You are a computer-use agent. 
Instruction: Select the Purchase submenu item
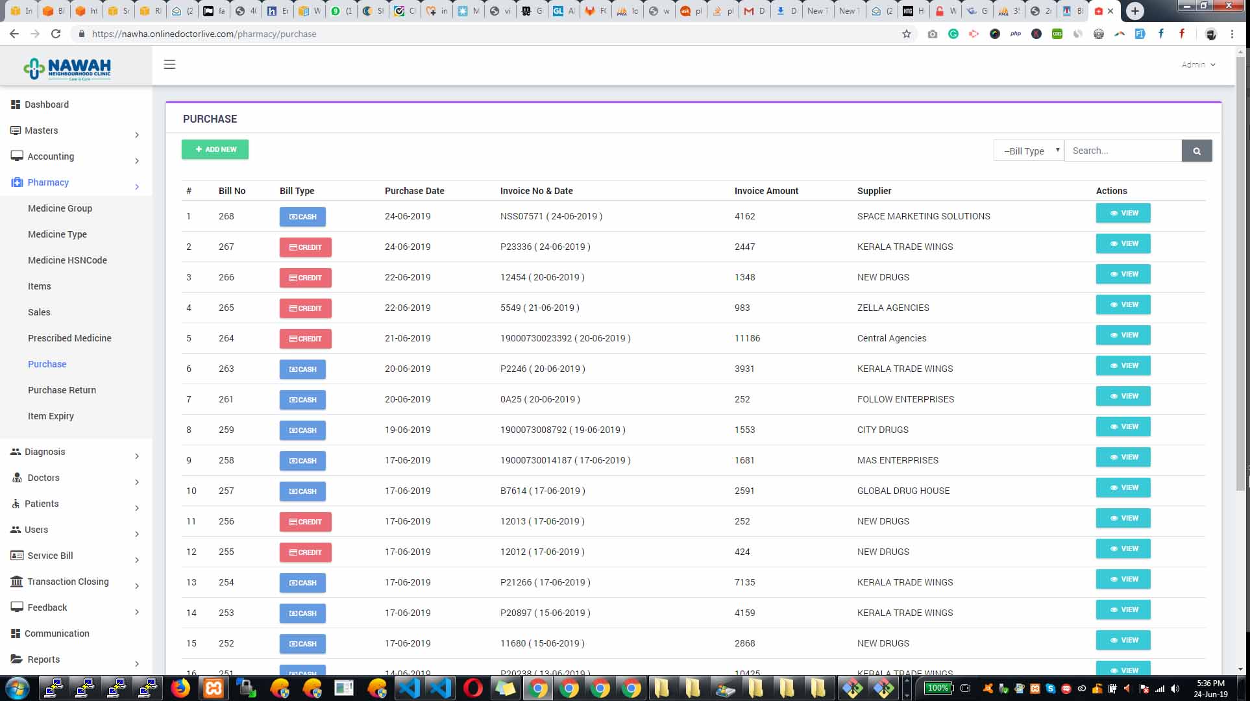pyautogui.click(x=47, y=364)
